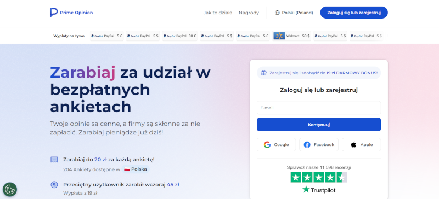This screenshot has width=439, height=199.
Task: Click the Apple logo icon
Action: [353, 144]
